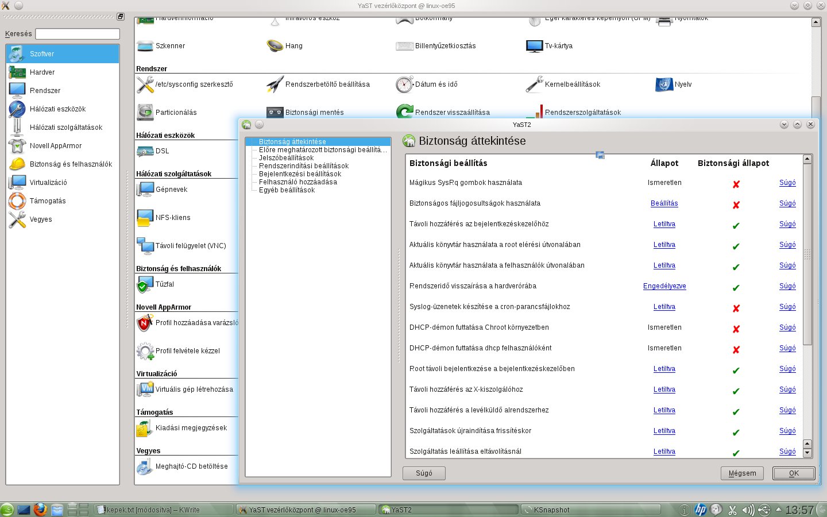Image resolution: width=827 pixels, height=517 pixels.
Task: Open the Távoli felügyelet (VNC) icon
Action: click(145, 246)
